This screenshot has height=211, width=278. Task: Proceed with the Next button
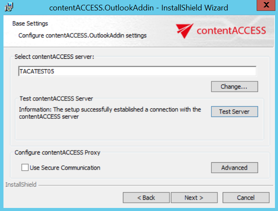[x=193, y=198]
